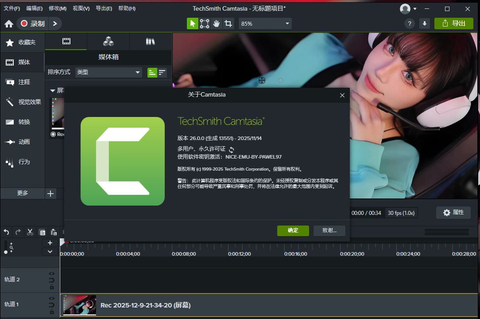
Task: Toggle visibility eye of 轨道 1
Action: click(51, 299)
